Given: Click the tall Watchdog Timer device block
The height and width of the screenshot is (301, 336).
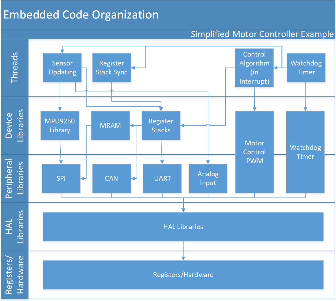Looking at the screenshot, I should click(x=305, y=152).
